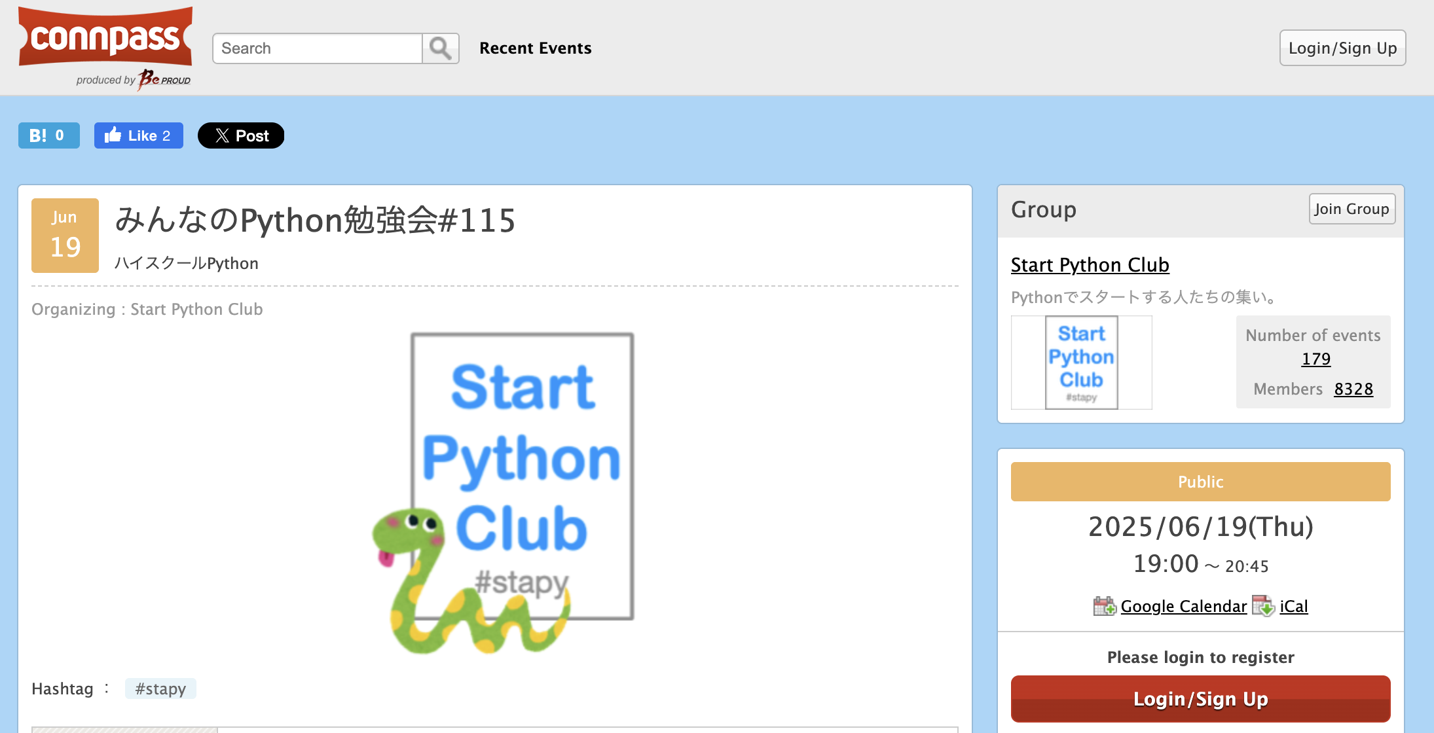The width and height of the screenshot is (1434, 733).
Task: Click the Jun 19 date badge
Action: coord(65,235)
